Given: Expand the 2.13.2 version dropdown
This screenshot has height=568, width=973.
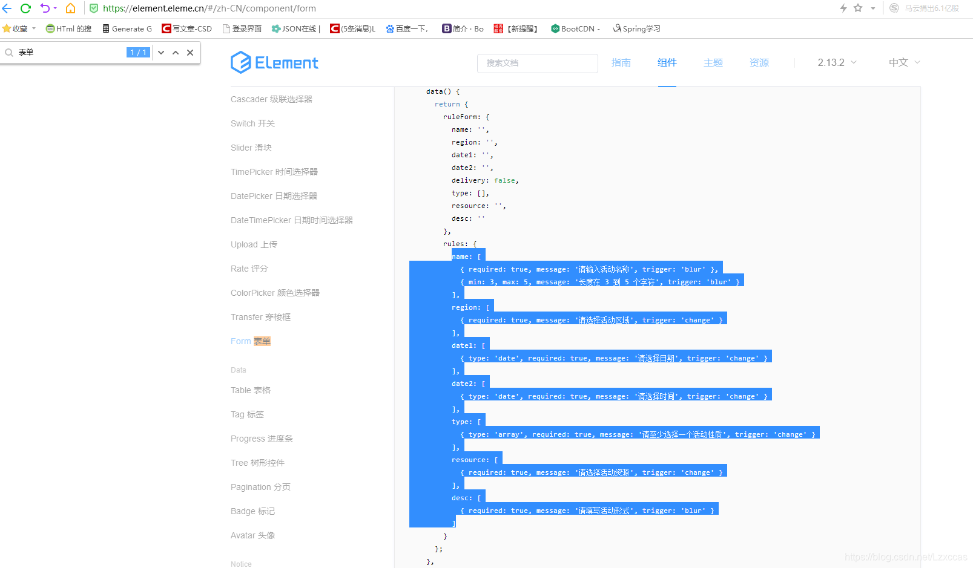Looking at the screenshot, I should pos(837,62).
